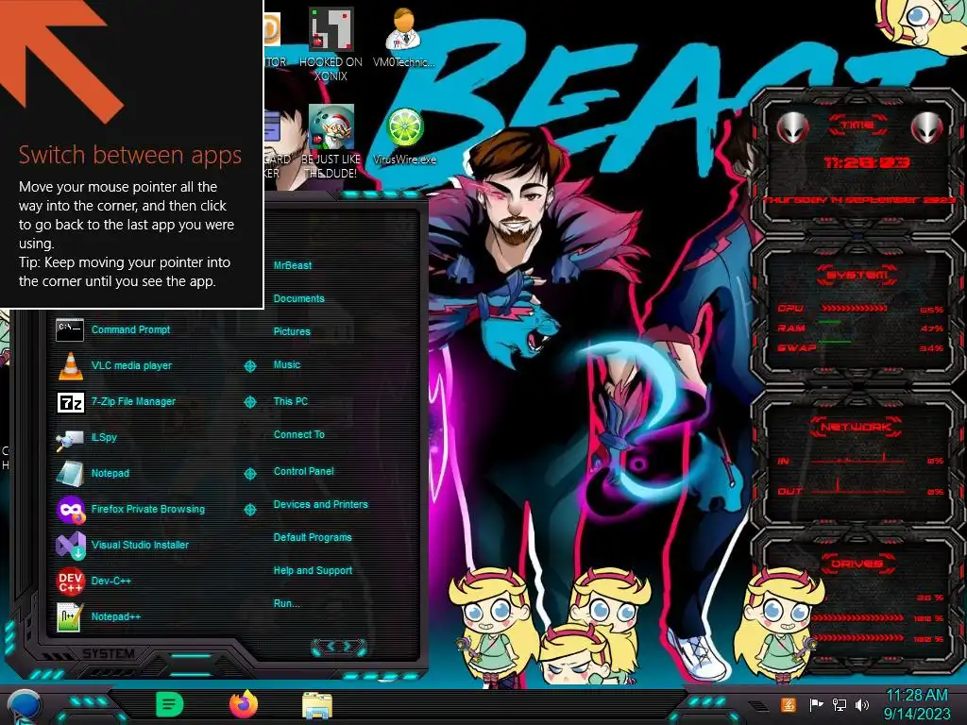Open Action Center flag in the tray
This screenshot has width=967, height=725.
816,704
